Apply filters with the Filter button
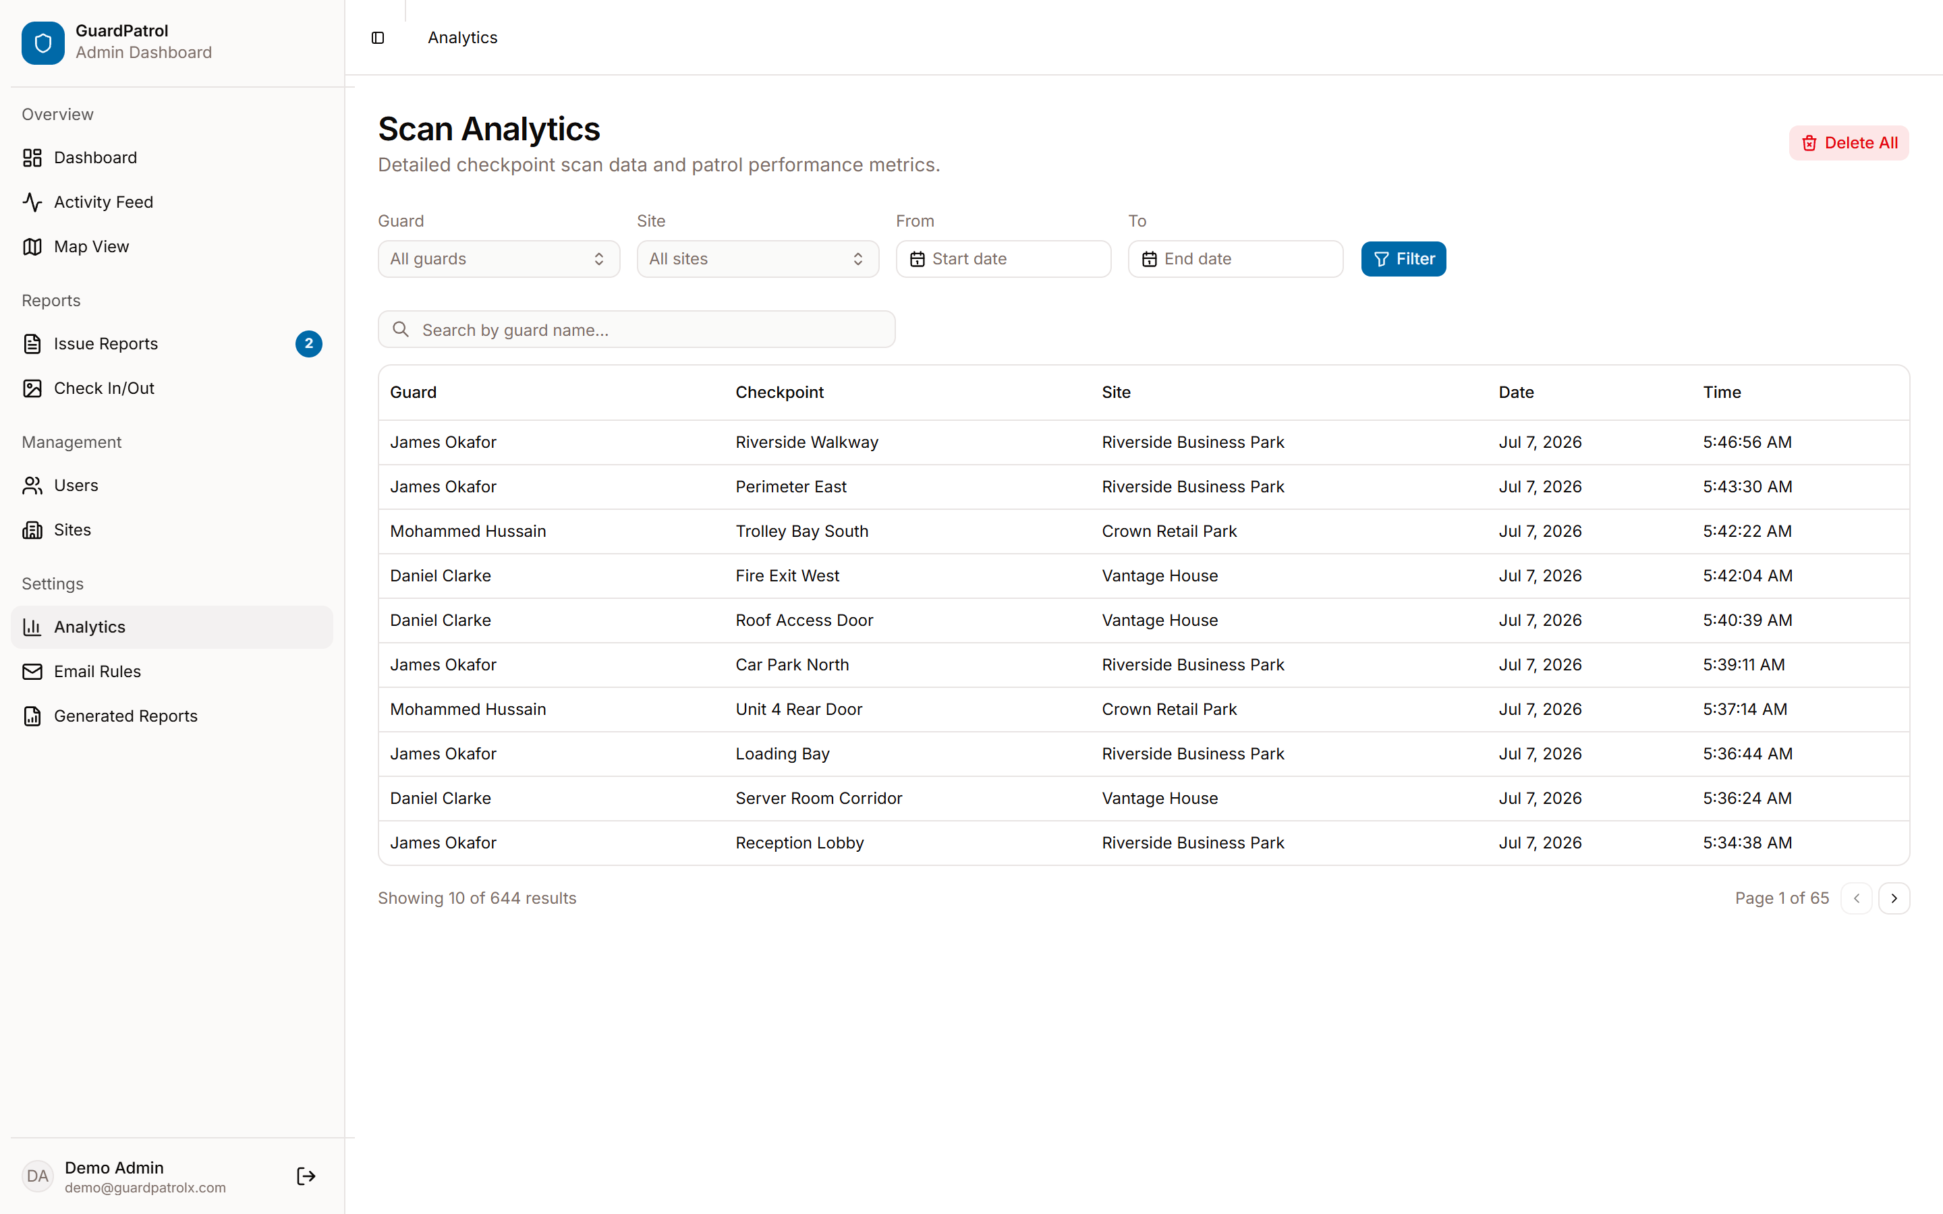The image size is (1943, 1214). [1403, 260]
